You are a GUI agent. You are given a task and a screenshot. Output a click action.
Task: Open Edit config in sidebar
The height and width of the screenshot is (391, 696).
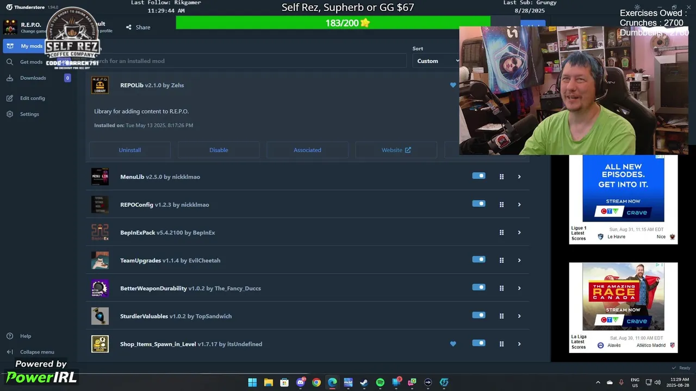pos(33,98)
